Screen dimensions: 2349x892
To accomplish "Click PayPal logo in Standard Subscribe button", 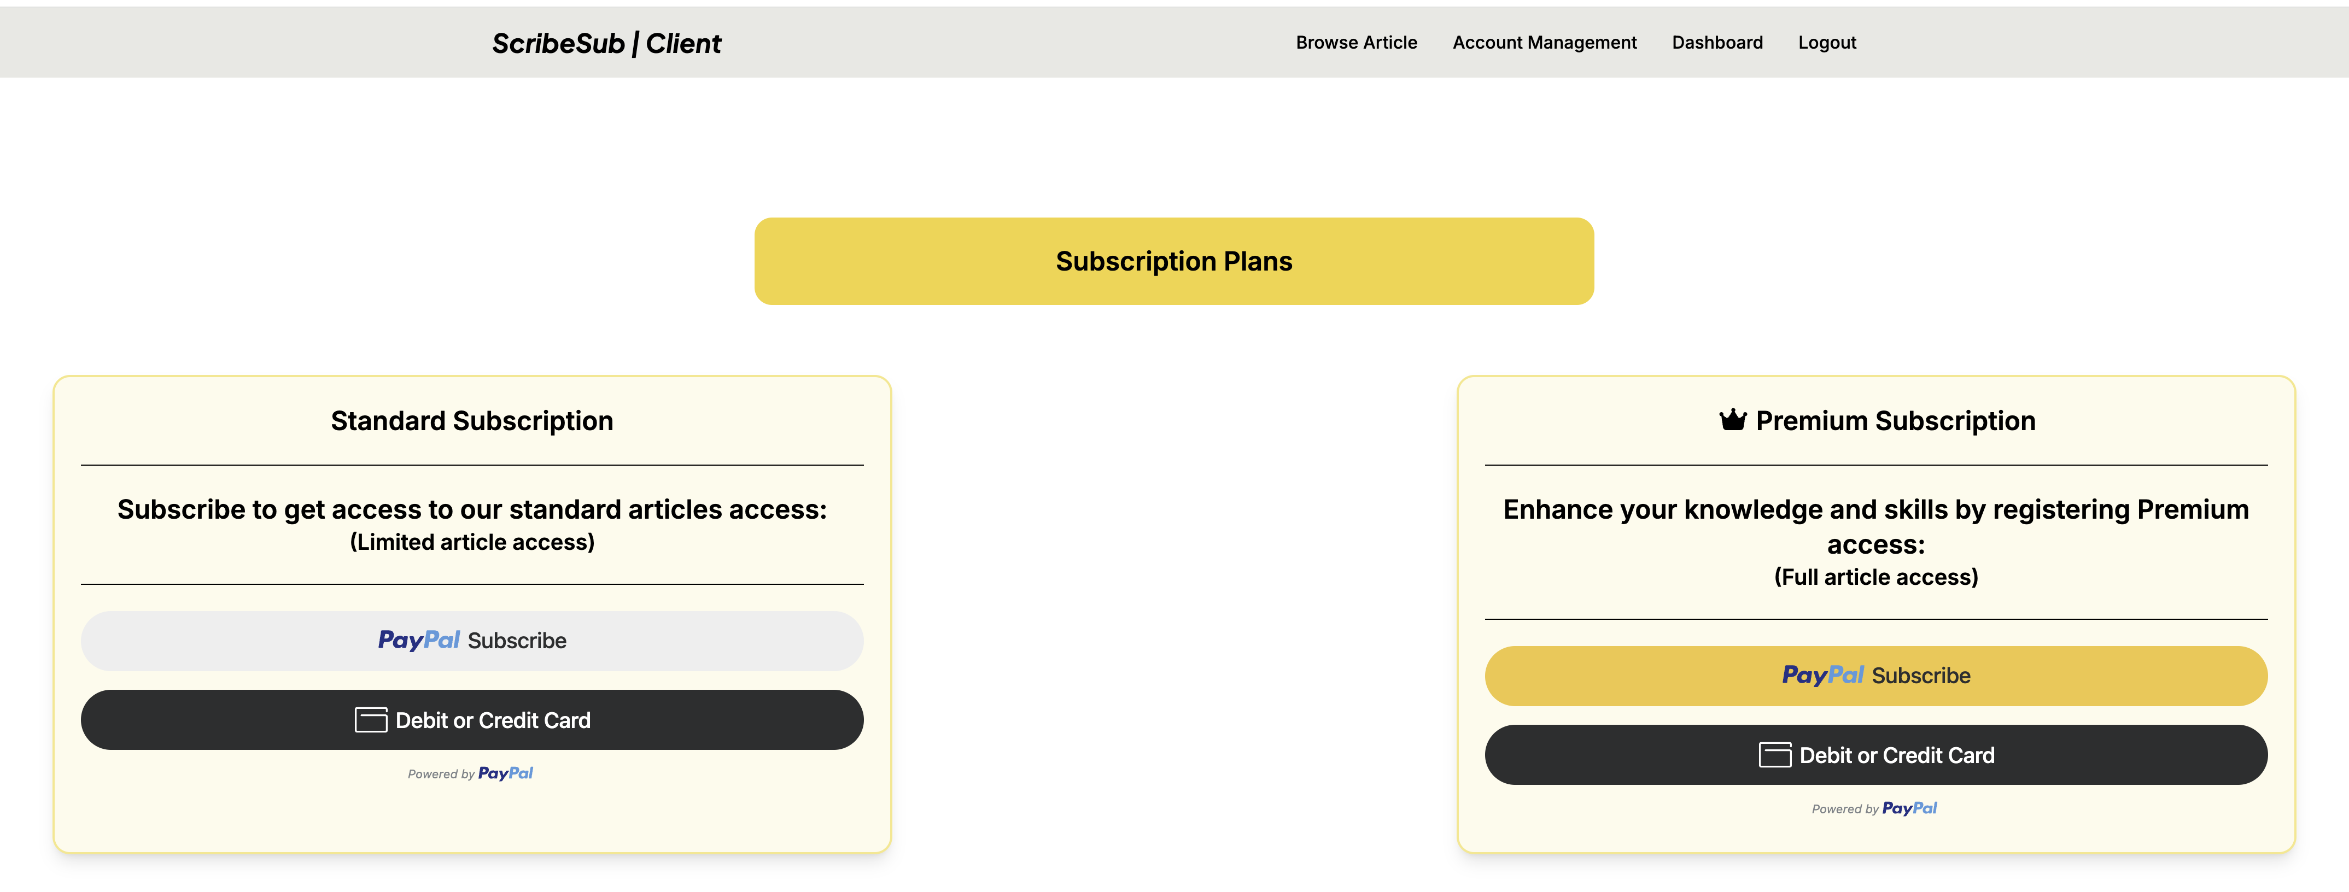I will [418, 641].
